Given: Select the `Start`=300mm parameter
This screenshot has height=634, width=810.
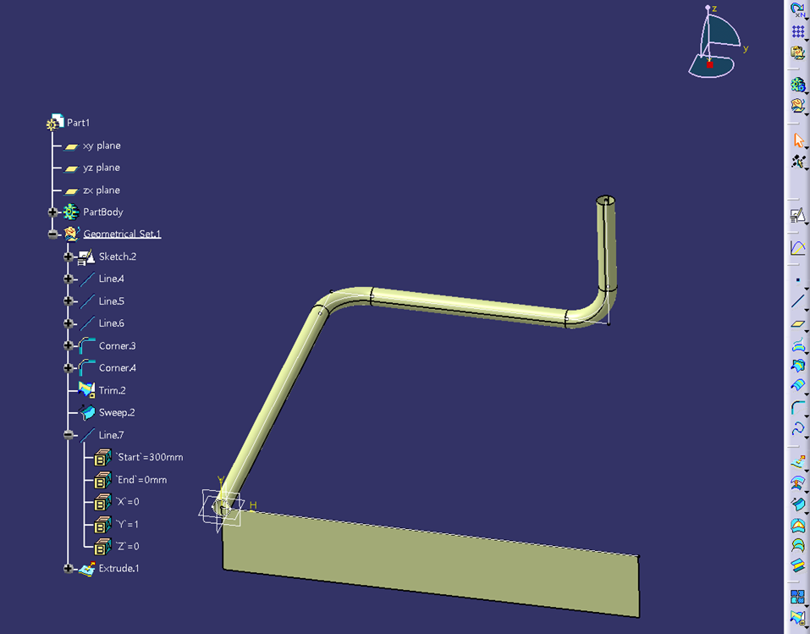Looking at the screenshot, I should (149, 457).
